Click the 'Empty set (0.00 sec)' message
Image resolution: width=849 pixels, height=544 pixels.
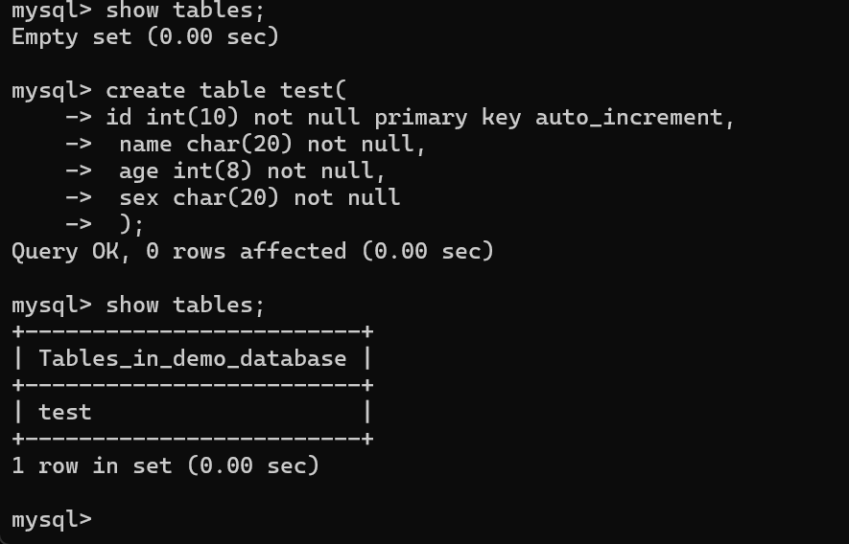coord(144,37)
